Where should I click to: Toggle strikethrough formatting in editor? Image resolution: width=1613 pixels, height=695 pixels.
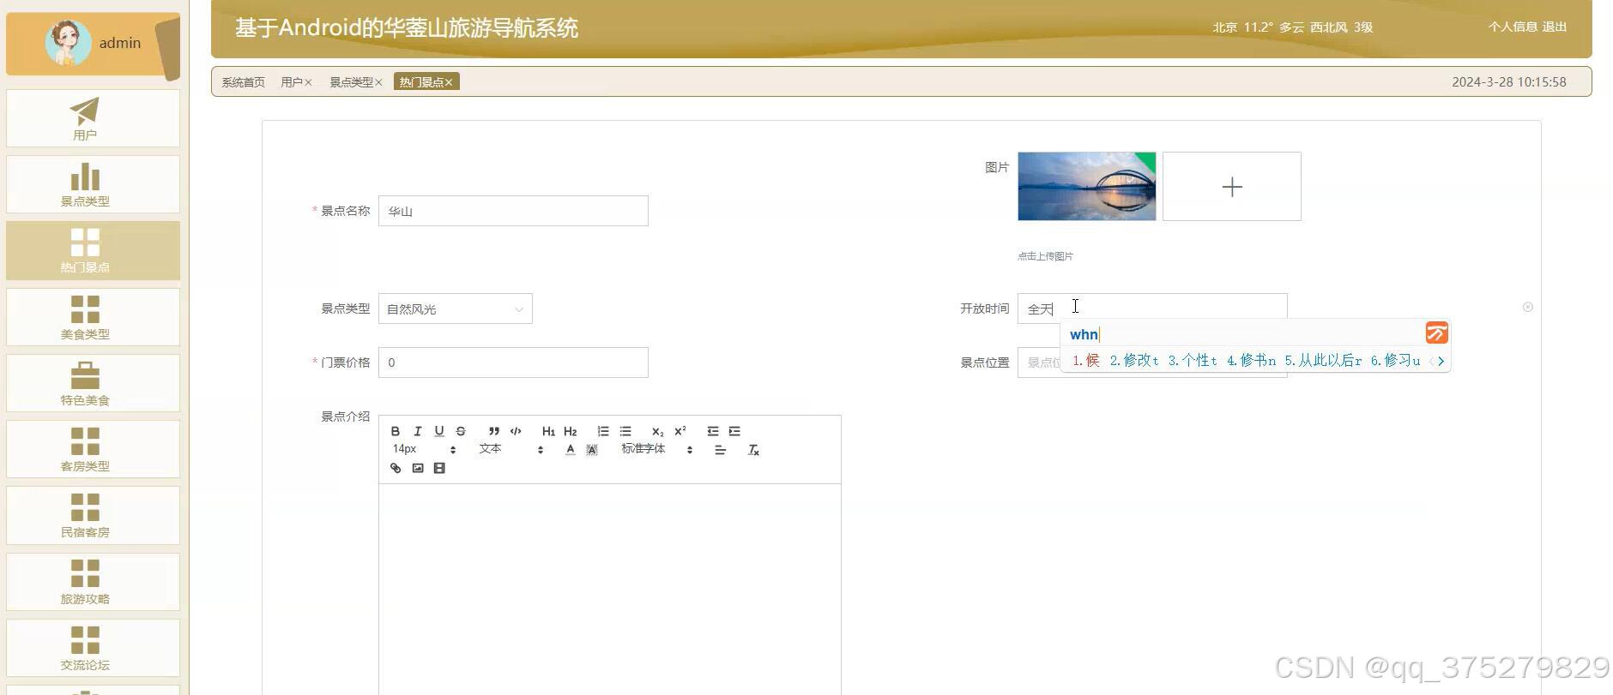(461, 431)
